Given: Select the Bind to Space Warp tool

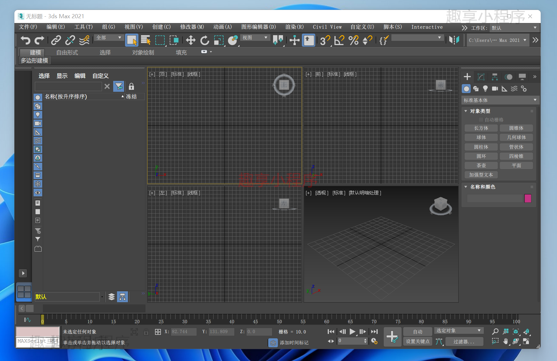Looking at the screenshot, I should 84,40.
